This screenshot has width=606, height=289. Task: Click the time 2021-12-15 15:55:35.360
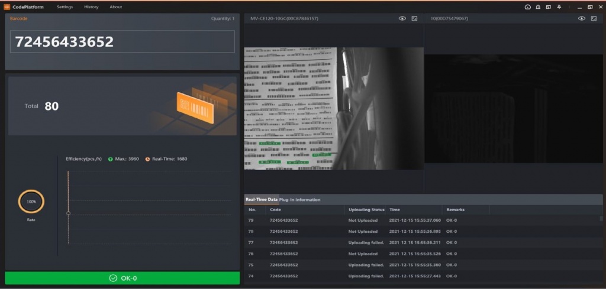click(415, 265)
